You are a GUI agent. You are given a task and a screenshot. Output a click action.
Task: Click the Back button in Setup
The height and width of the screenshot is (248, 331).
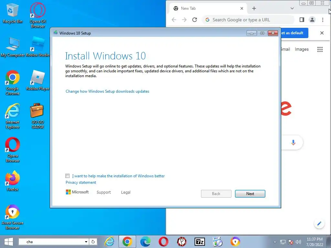click(216, 194)
